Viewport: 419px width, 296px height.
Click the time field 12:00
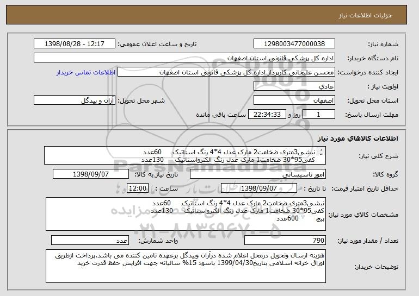(138, 188)
